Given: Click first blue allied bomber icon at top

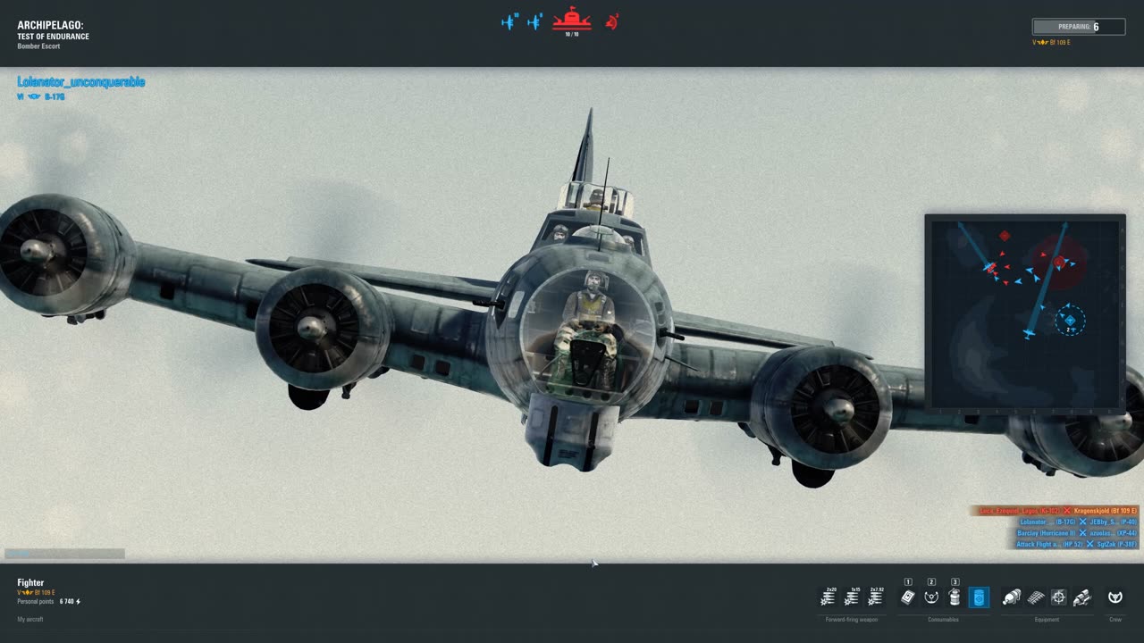Looking at the screenshot, I should point(509,21).
